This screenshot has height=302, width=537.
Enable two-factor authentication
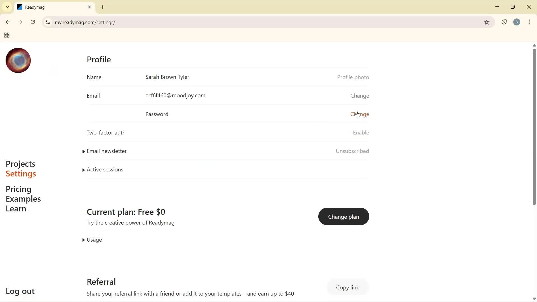[x=361, y=132]
